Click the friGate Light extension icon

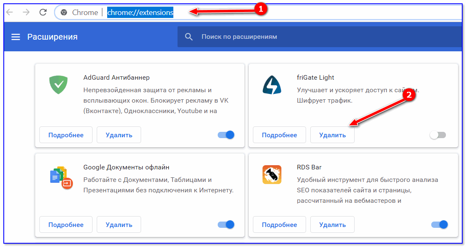point(272,85)
